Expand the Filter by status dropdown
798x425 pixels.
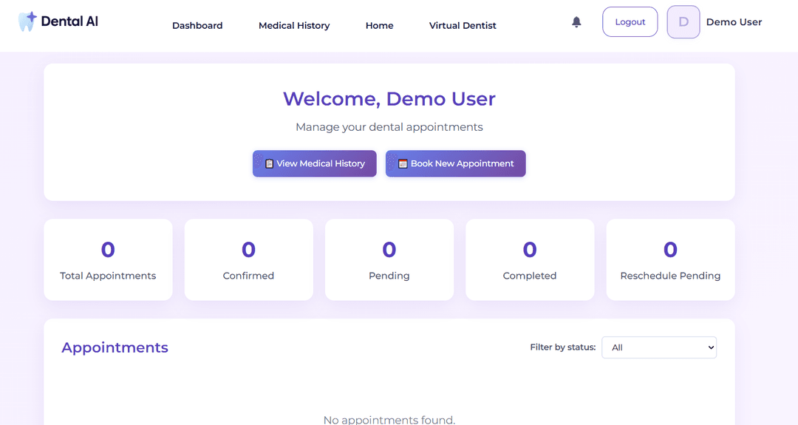pos(659,347)
